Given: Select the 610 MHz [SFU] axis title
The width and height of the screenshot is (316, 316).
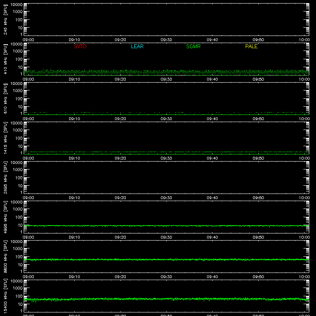Looking at the screenshot, I should click(5, 98).
